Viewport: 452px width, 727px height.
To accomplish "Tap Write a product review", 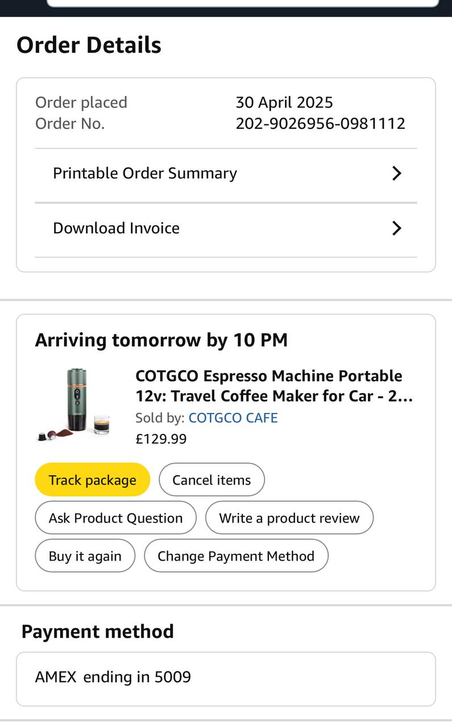I will point(289,518).
